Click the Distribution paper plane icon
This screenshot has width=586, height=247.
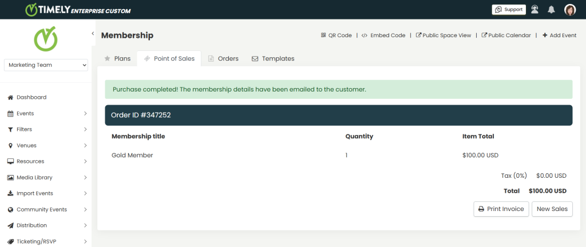pos(10,225)
